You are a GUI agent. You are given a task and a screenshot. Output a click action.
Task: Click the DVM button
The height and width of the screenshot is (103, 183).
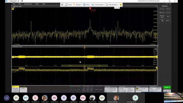tap(97, 89)
